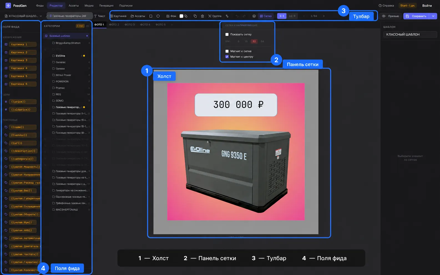Click the white background color swatch
Viewport: 440px width, 275px height.
[181, 16]
